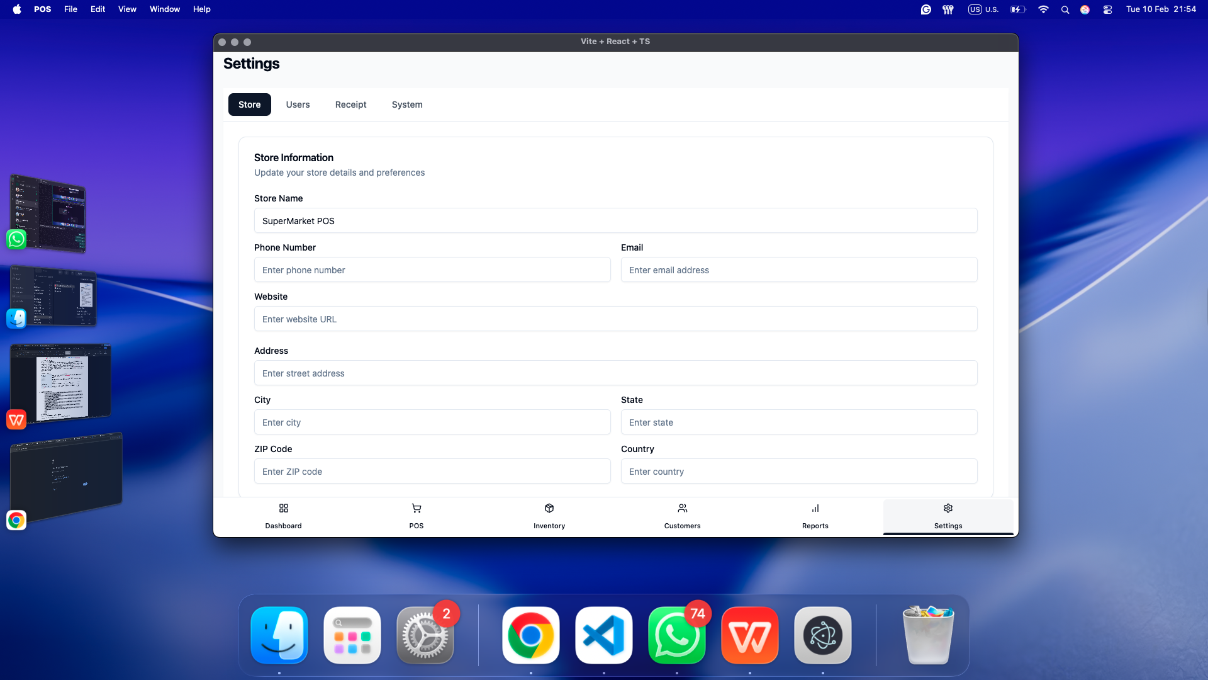View Customers using the people icon
Image resolution: width=1208 pixels, height=680 pixels.
click(682, 516)
